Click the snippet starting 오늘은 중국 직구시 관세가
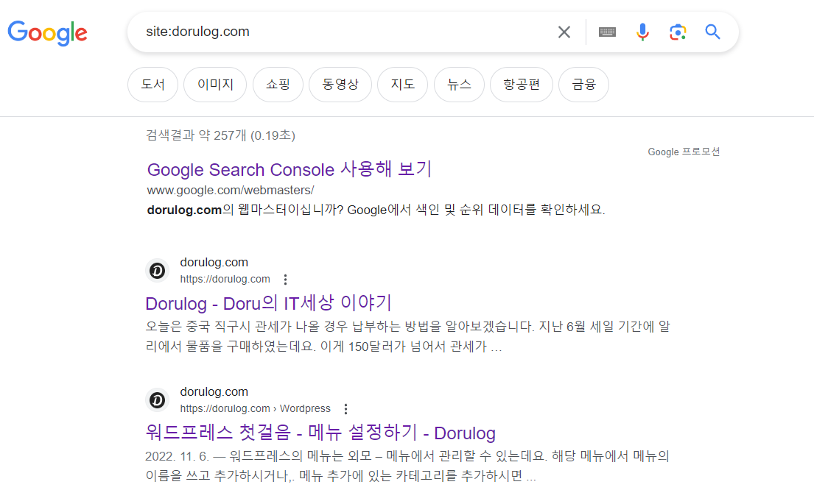This screenshot has height=504, width=814. (x=408, y=336)
